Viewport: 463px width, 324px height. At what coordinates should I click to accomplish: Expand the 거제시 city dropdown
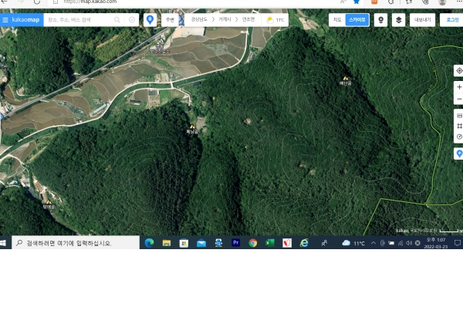pos(226,20)
